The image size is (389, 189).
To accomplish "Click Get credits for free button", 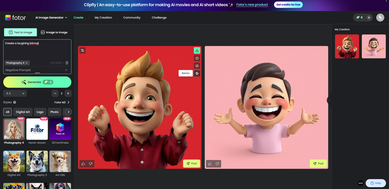I will point(288,5).
